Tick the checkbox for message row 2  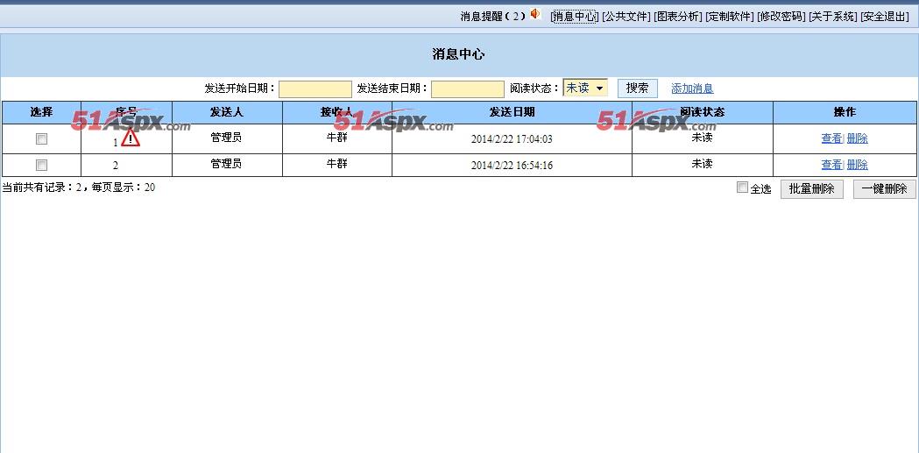(x=41, y=165)
